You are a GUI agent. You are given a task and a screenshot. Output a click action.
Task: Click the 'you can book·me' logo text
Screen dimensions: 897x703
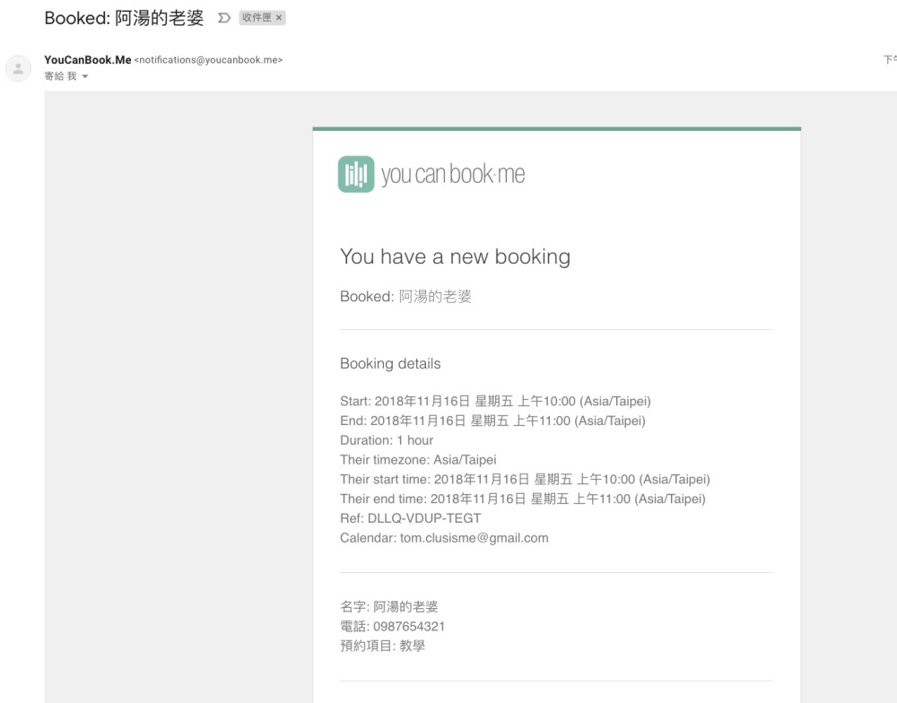tap(453, 174)
